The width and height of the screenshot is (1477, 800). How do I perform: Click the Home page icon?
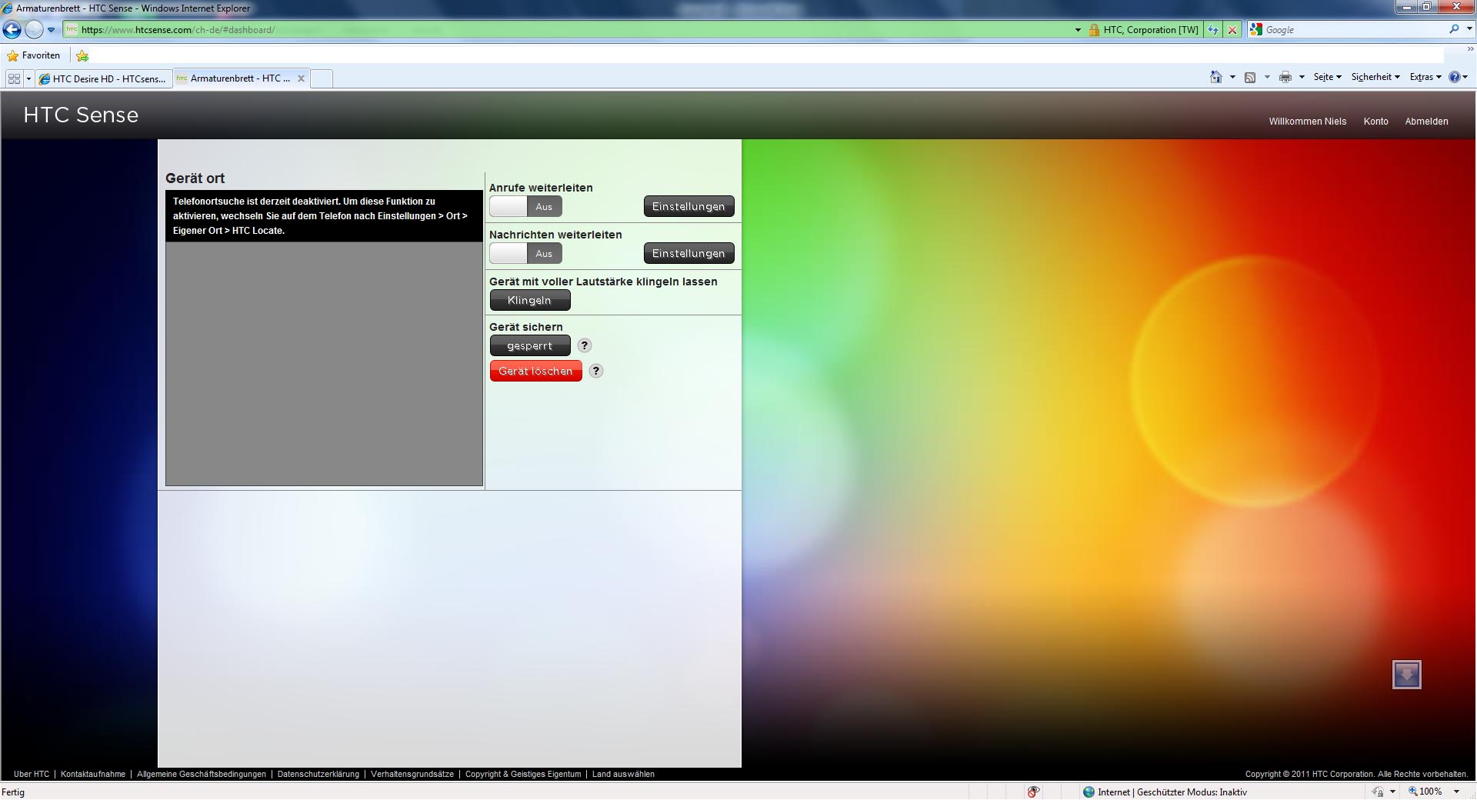[x=1216, y=77]
